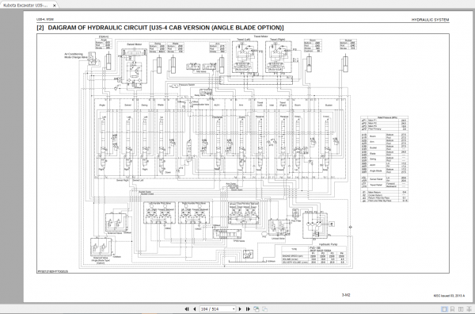Select single page layout icon
This screenshot has width=475, height=314.
[x=444, y=309]
